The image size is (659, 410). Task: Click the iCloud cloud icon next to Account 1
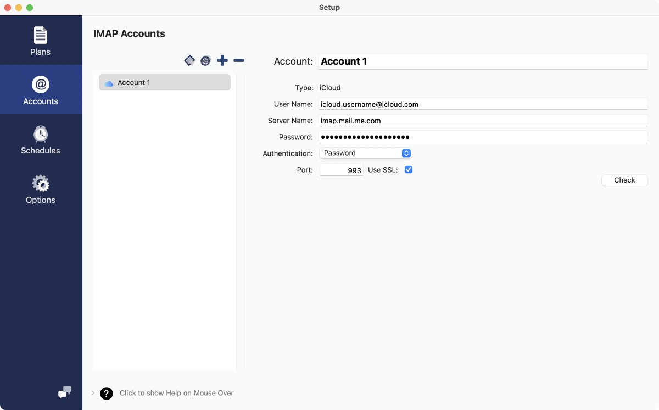[x=109, y=82]
